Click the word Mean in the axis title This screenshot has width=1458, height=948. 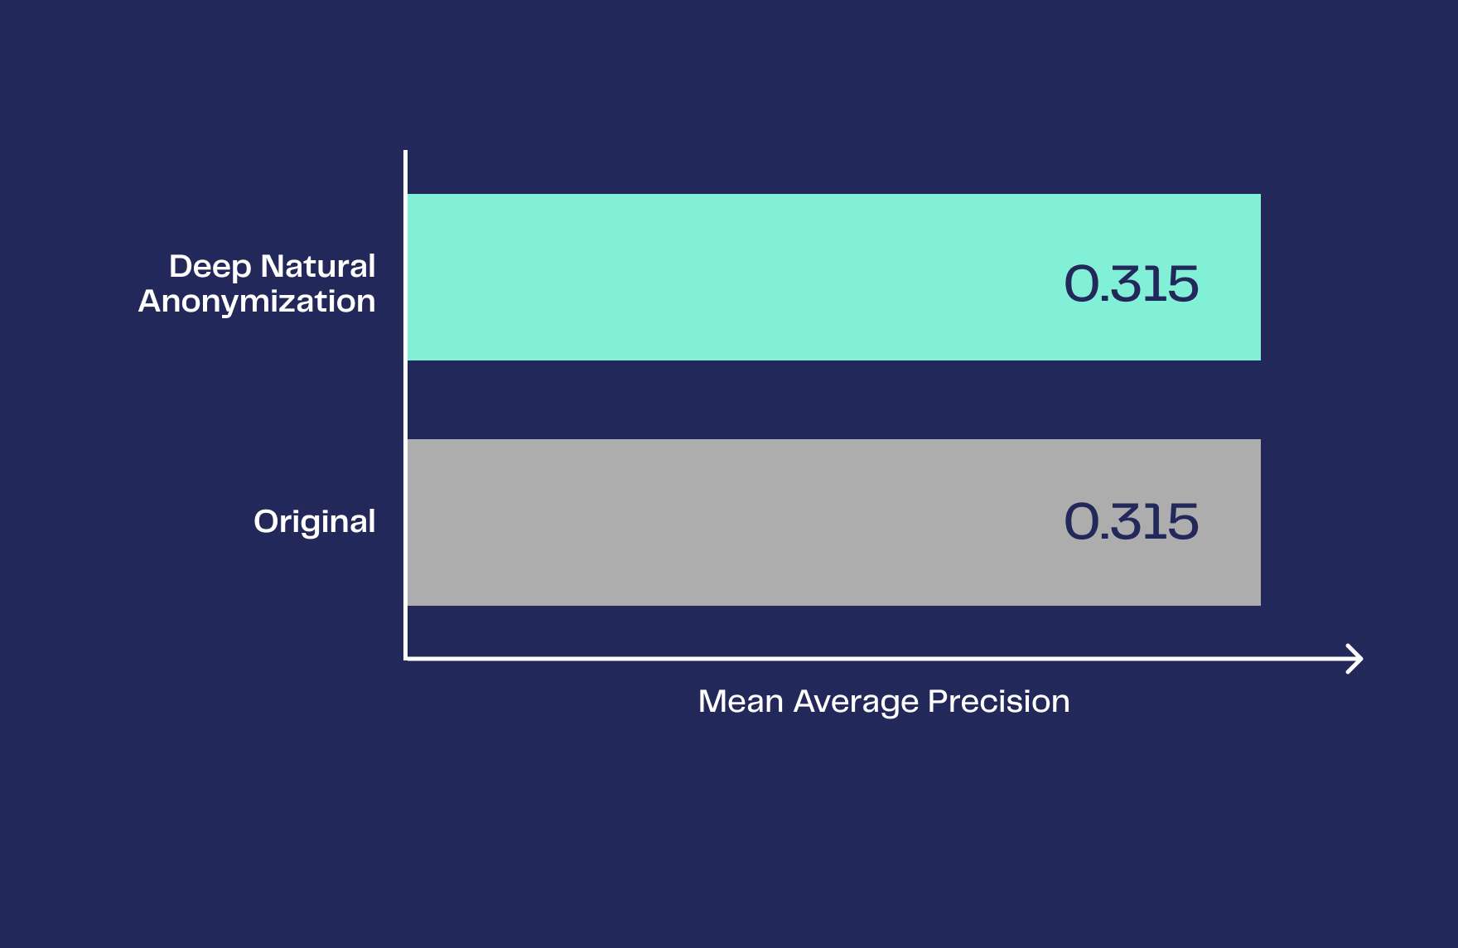point(741,702)
